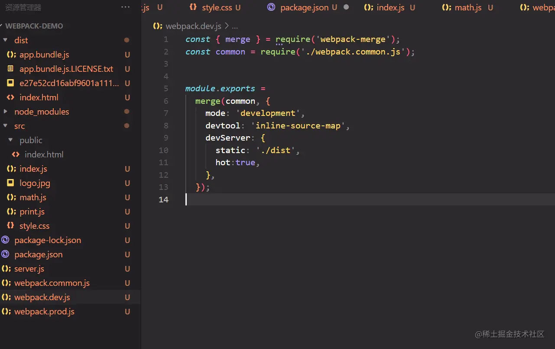This screenshot has width=555, height=349.
Task: Switch to the math.js editor tab
Action: 467,7
